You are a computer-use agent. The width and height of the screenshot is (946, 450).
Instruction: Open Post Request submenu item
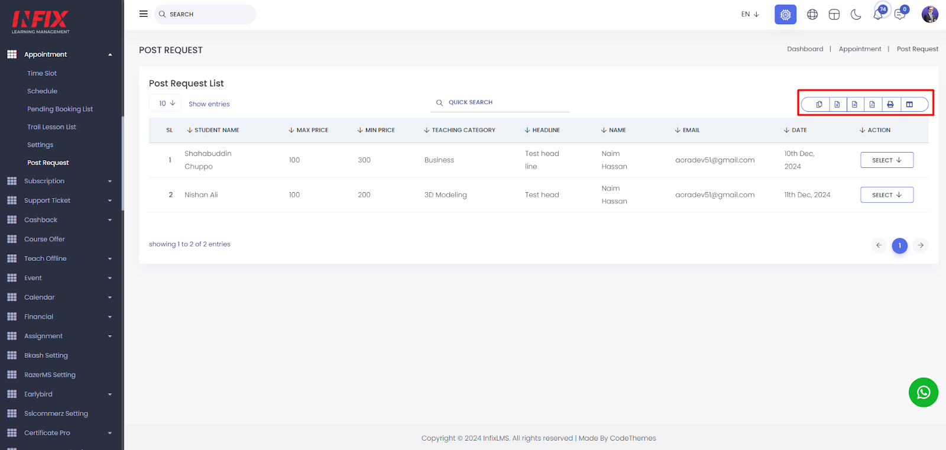[x=48, y=163]
